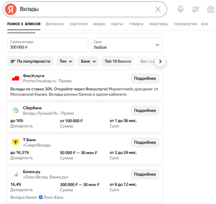The height and width of the screenshot is (204, 216).
Task: Click the Yandex logo icon
Action: (x=11, y=9)
